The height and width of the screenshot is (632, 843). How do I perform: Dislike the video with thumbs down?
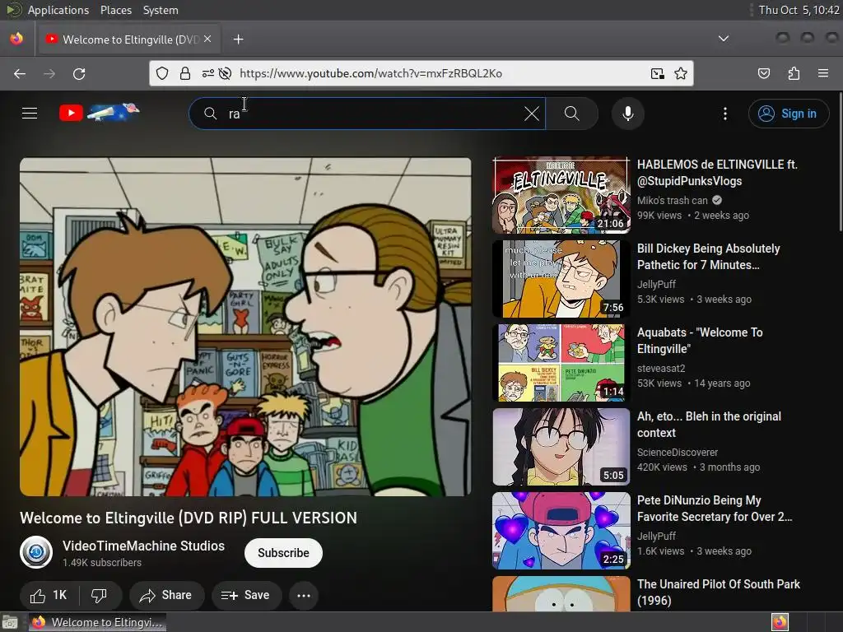(x=100, y=595)
